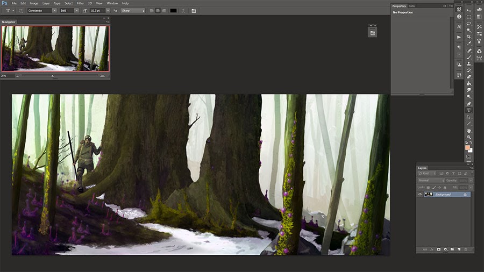The image size is (484, 272).
Task: Open the Sharp anti-aliasing dropdown
Action: pyautogui.click(x=133, y=11)
